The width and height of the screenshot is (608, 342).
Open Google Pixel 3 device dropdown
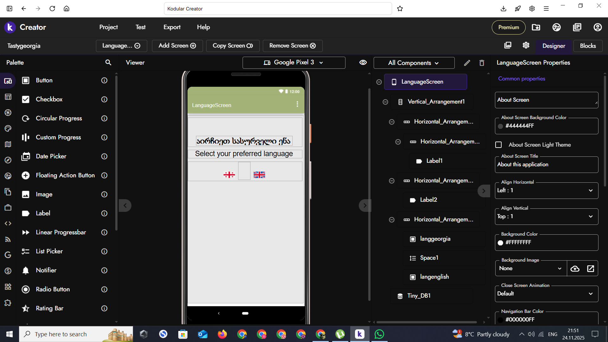(x=294, y=62)
